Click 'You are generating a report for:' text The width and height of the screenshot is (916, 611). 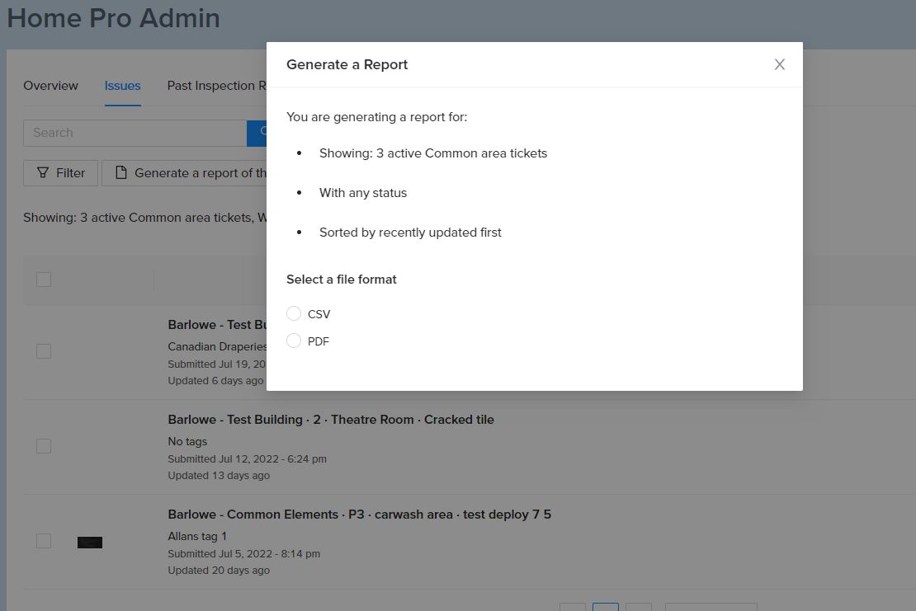(377, 117)
